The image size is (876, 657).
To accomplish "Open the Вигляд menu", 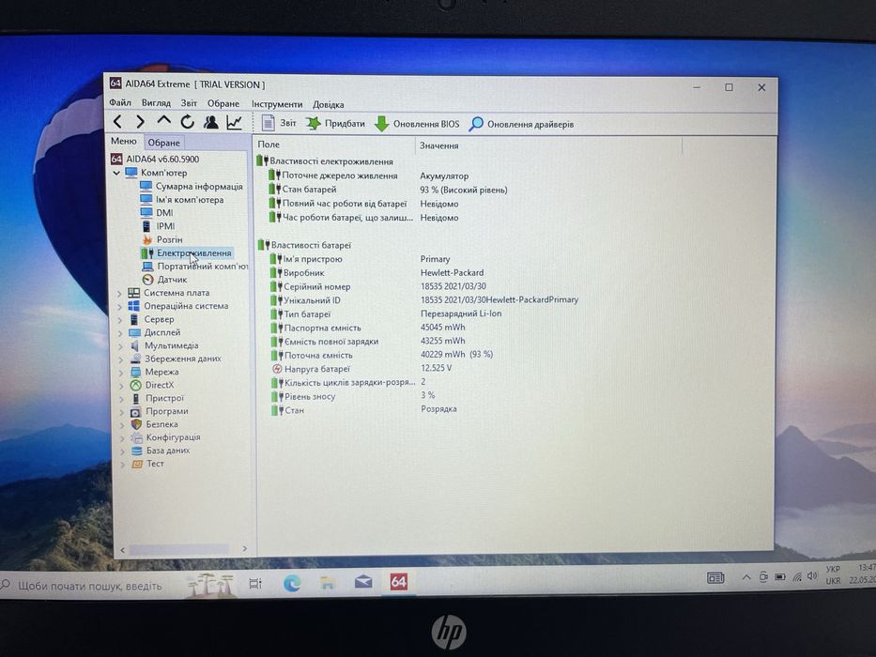I will point(156,103).
